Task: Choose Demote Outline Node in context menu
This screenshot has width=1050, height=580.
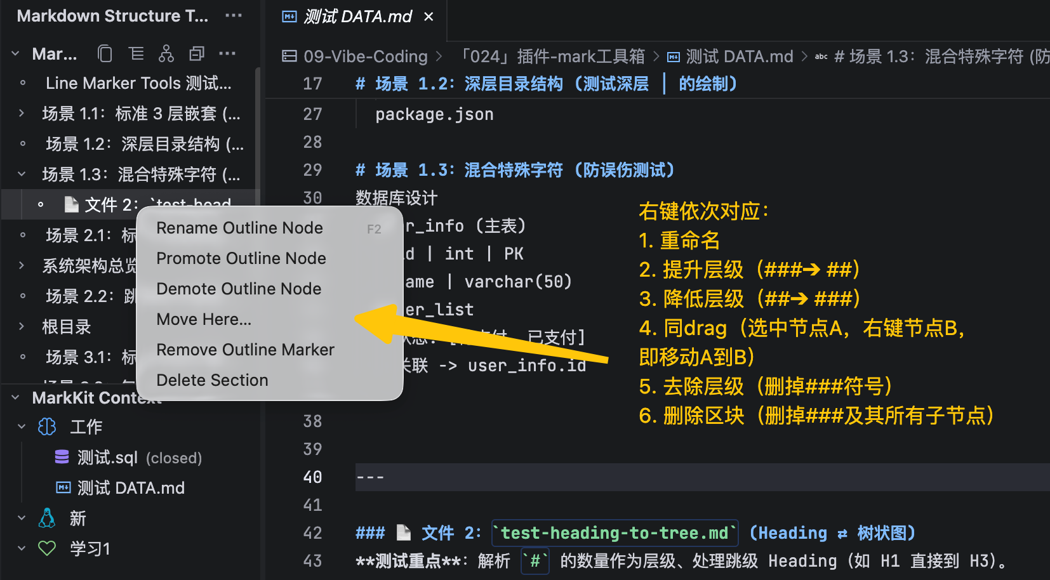Action: coord(270,289)
